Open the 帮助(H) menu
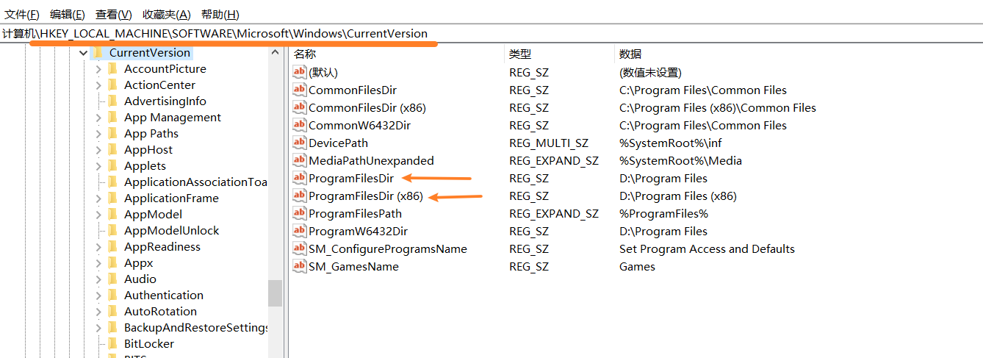Viewport: 983px width, 358px height. coord(220,14)
